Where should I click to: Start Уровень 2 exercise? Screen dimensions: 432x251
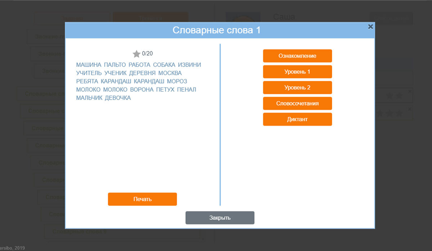tap(297, 88)
